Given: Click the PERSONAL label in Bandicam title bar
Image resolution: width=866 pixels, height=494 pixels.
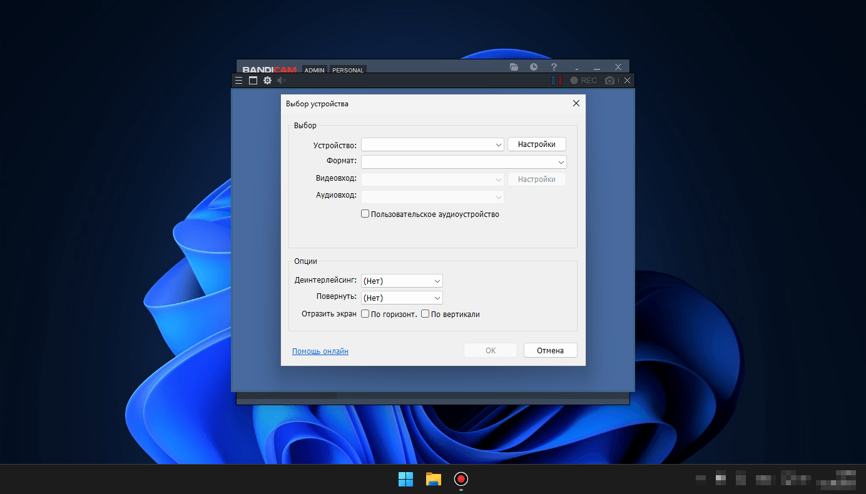Looking at the screenshot, I should [x=348, y=70].
